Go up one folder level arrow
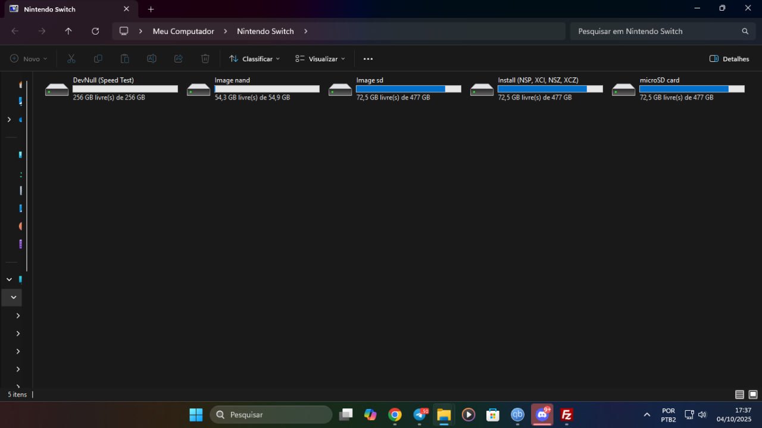Image resolution: width=762 pixels, height=428 pixels. [68, 31]
